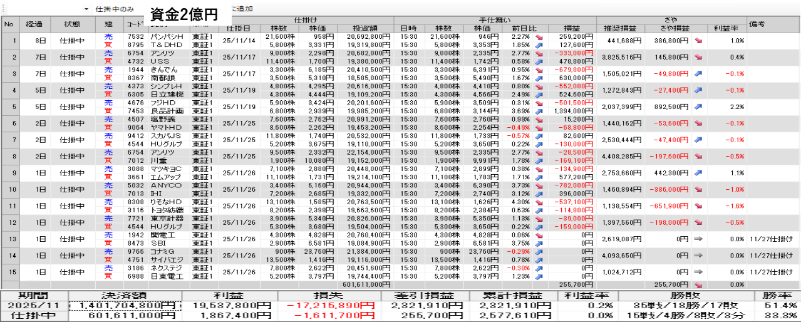
Task: Click the blue up arrow in row 11's さや損益 column
Action: [x=698, y=205]
